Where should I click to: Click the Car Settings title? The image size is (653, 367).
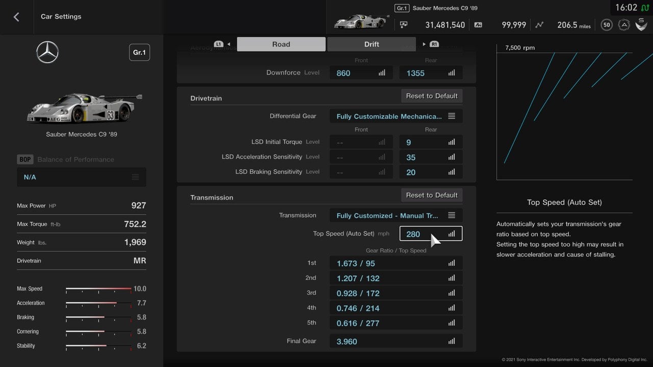[61, 16]
